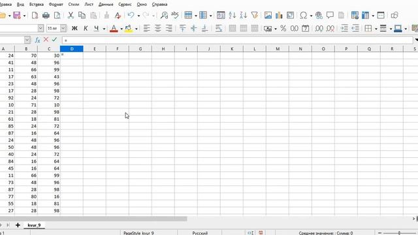This screenshot has height=235, width=418.
Task: Click the formula input line
Action: coord(237,40)
